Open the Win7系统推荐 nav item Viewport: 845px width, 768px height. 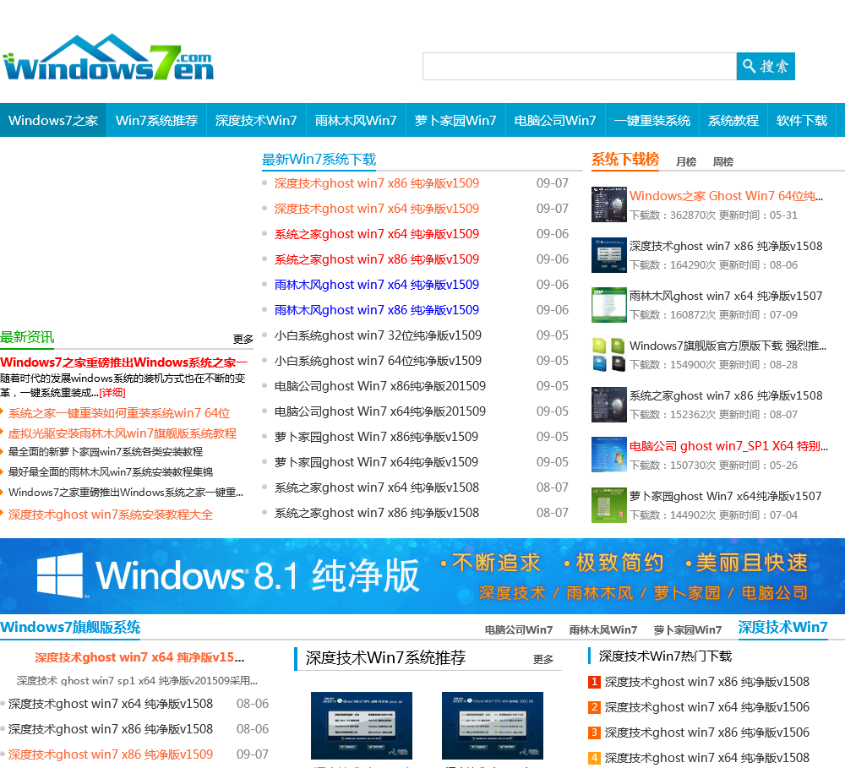pos(157,120)
